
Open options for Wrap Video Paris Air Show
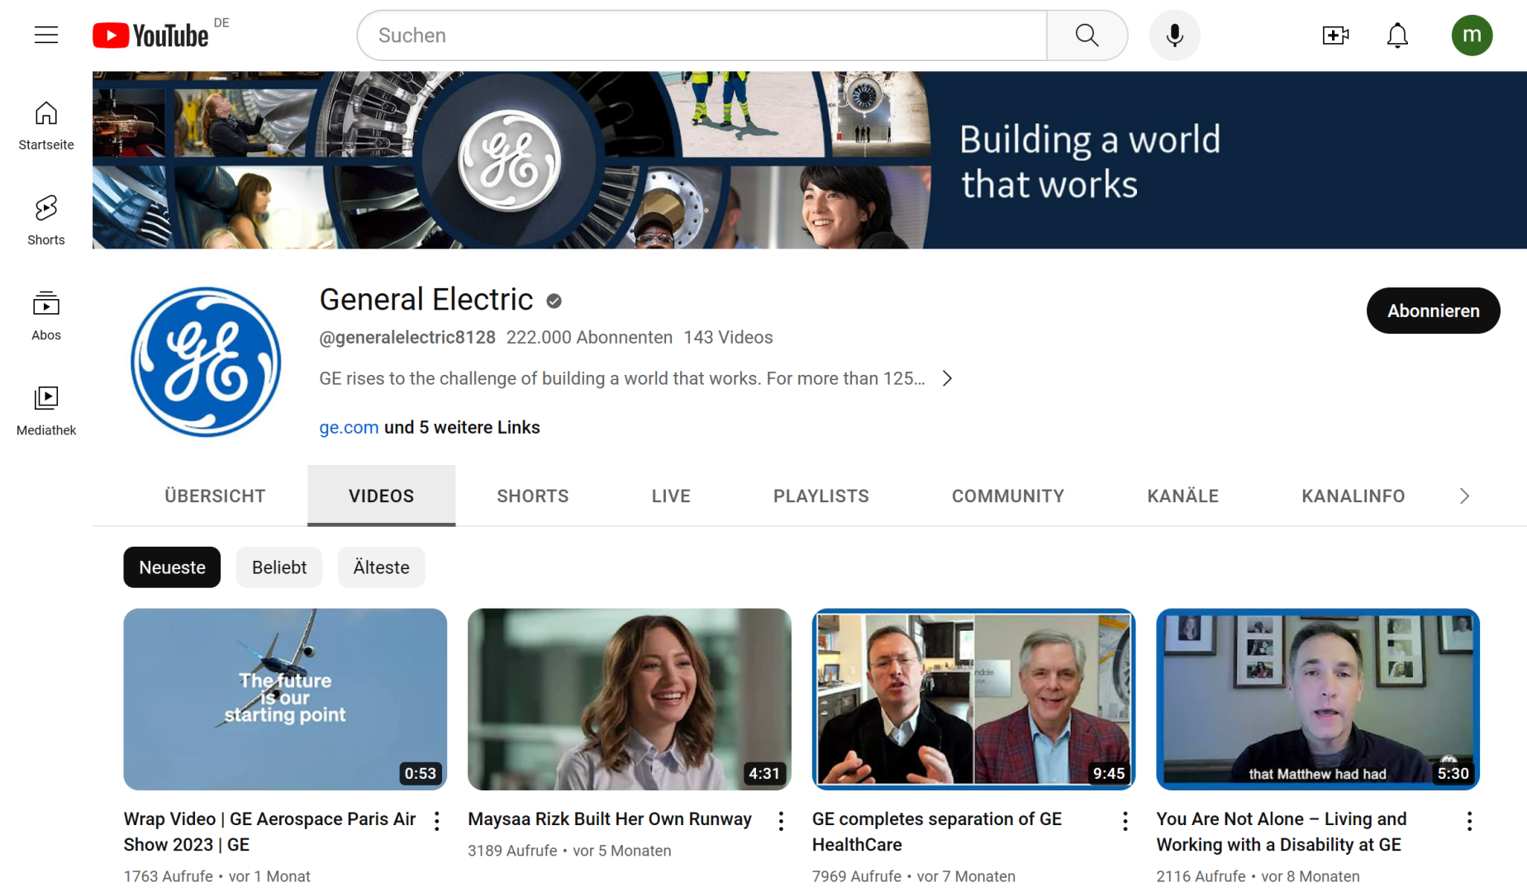[x=436, y=821]
